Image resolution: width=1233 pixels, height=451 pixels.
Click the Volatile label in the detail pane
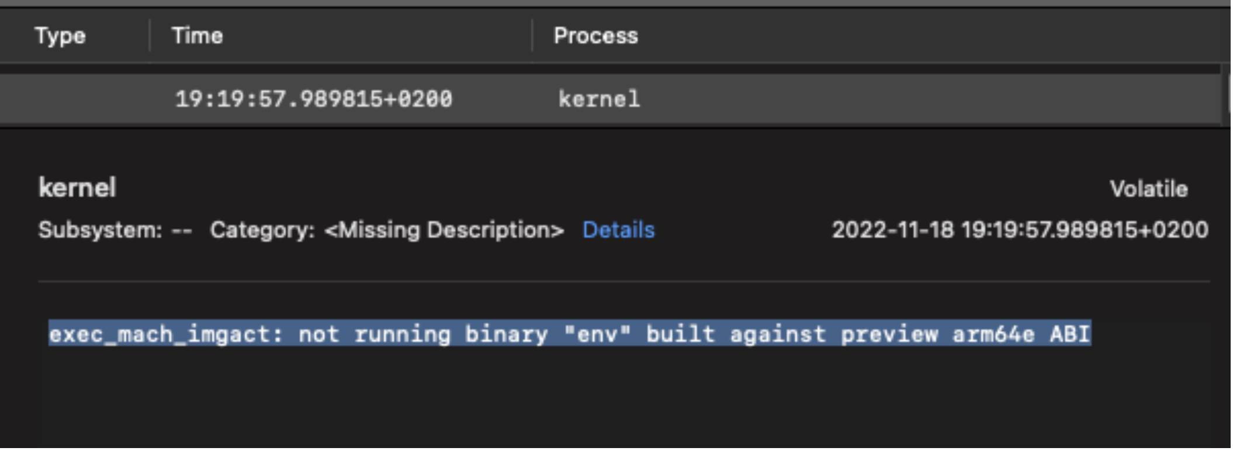[x=1148, y=188]
